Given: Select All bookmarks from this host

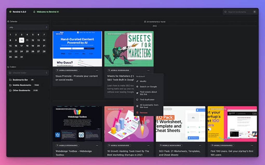Looking at the screenshot, I should [x=148, y=106].
